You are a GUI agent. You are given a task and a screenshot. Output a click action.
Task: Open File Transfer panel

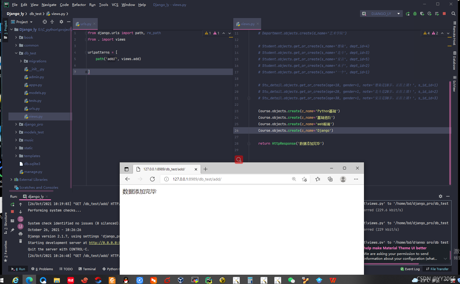tap(437, 269)
